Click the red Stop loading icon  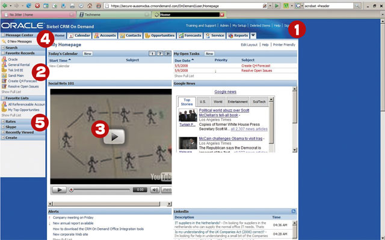37,5
